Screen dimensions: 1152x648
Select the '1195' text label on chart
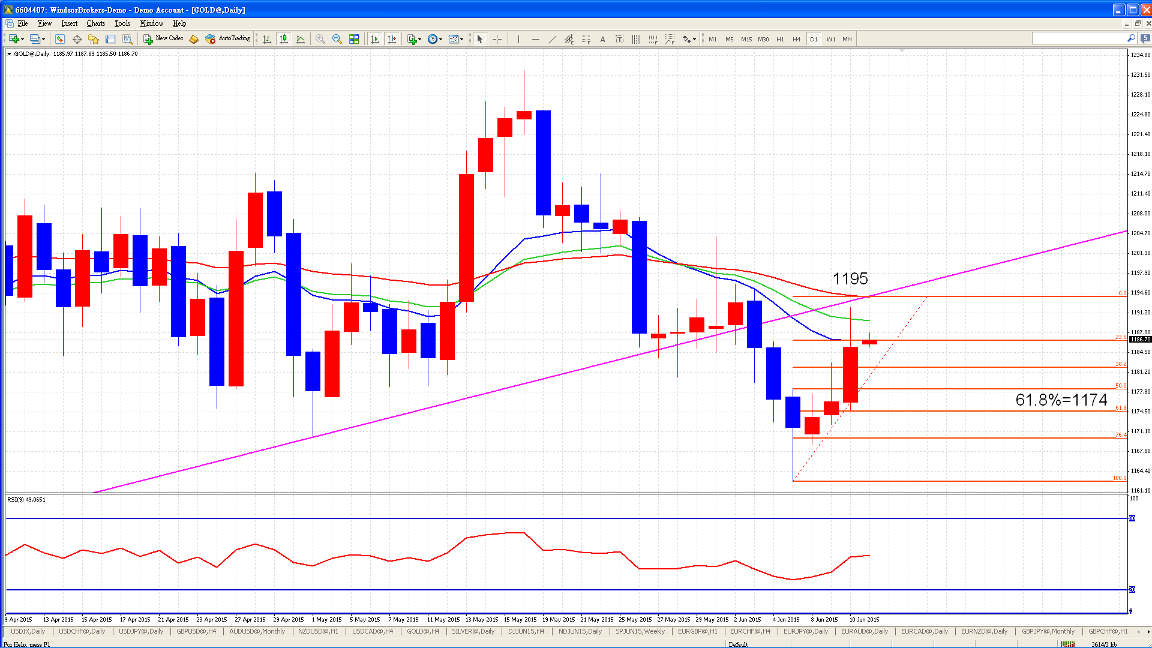click(x=850, y=279)
